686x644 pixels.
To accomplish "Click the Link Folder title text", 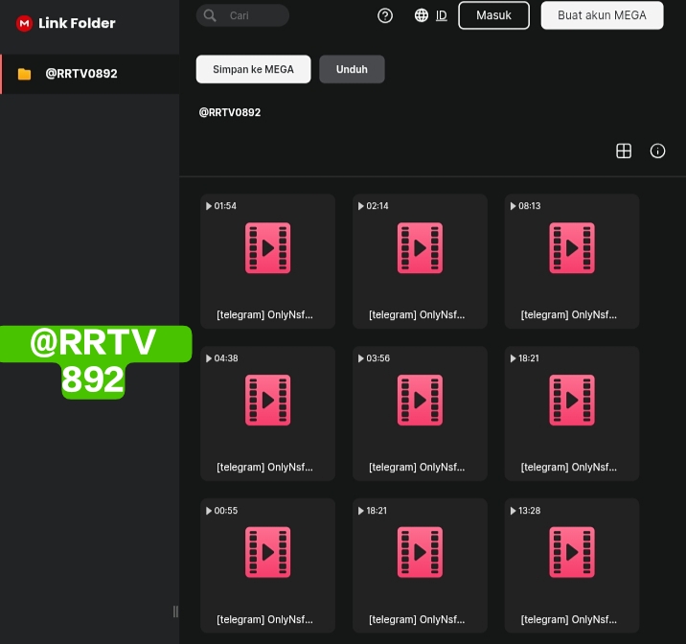I will [x=77, y=23].
